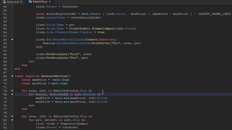The width and height of the screenshot is (232, 130).
Task: Click 'scaledLayoutOrder' on line 51
Action: pyautogui.click(x=61, y=14)
